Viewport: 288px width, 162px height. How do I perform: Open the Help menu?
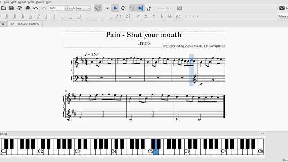coord(49,2)
